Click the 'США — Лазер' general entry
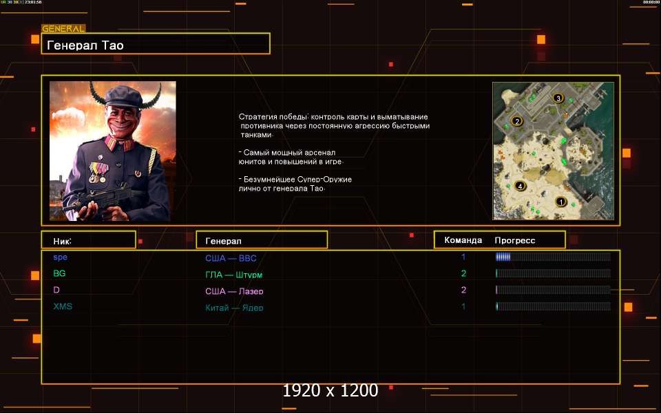This screenshot has height=413, width=661. [x=234, y=291]
